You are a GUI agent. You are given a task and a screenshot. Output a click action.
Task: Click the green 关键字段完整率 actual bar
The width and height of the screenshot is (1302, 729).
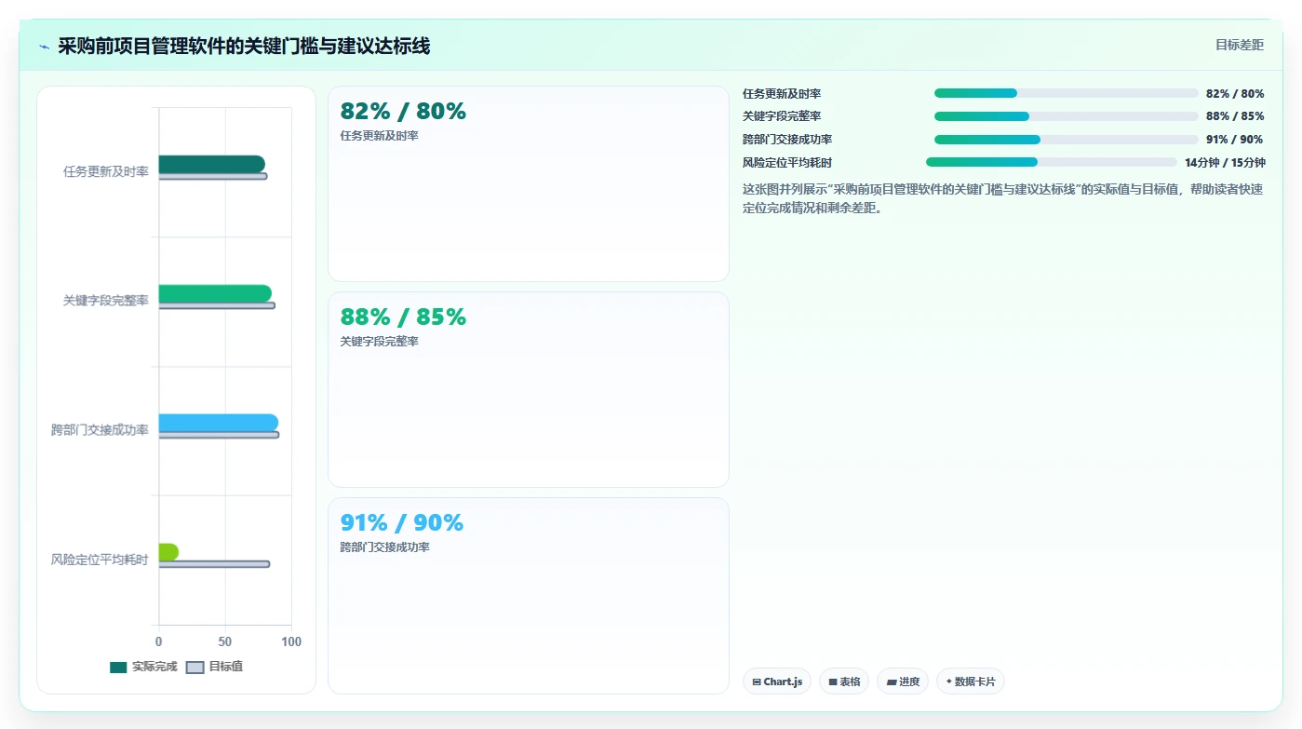click(x=215, y=293)
